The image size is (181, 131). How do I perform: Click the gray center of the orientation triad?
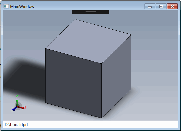pyautogui.click(x=18, y=106)
